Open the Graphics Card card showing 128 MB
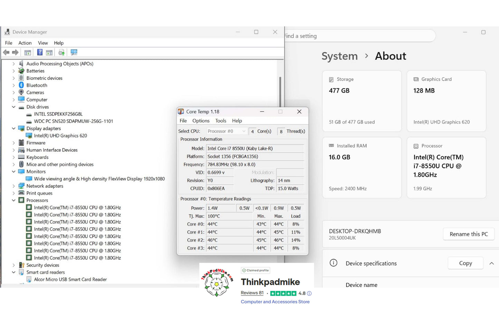 click(x=447, y=101)
